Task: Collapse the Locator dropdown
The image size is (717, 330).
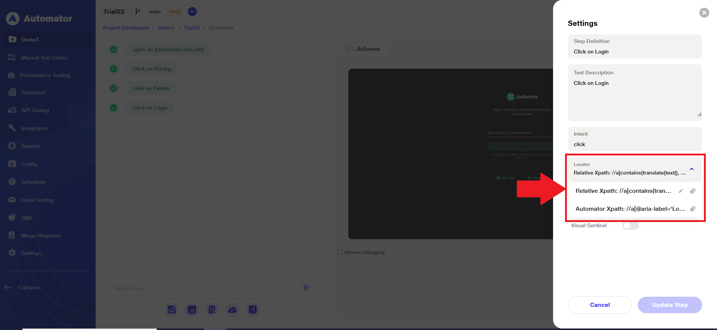Action: pyautogui.click(x=692, y=169)
